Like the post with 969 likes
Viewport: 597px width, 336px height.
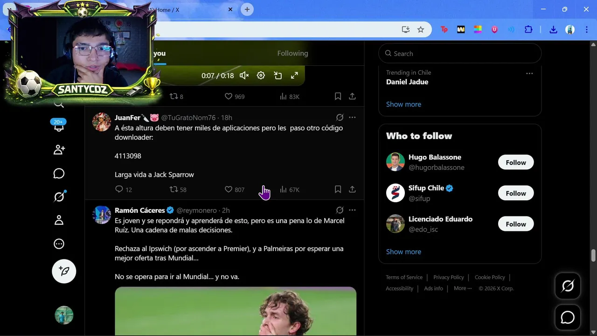235,97
